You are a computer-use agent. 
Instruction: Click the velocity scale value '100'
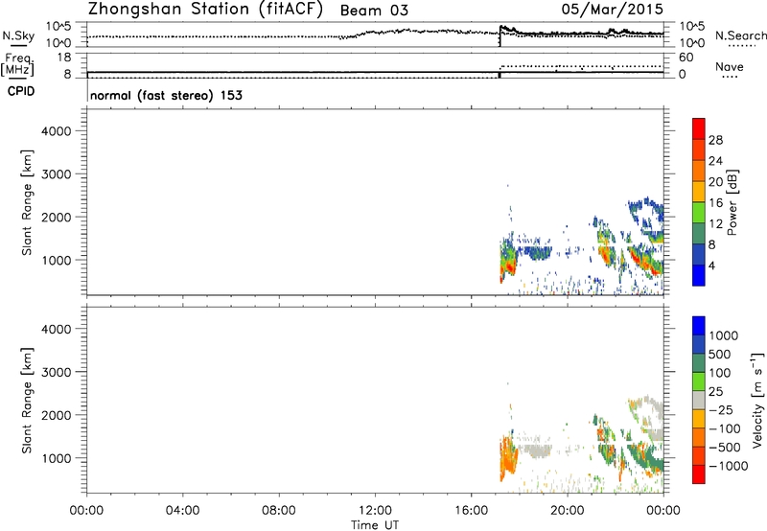tap(720, 373)
